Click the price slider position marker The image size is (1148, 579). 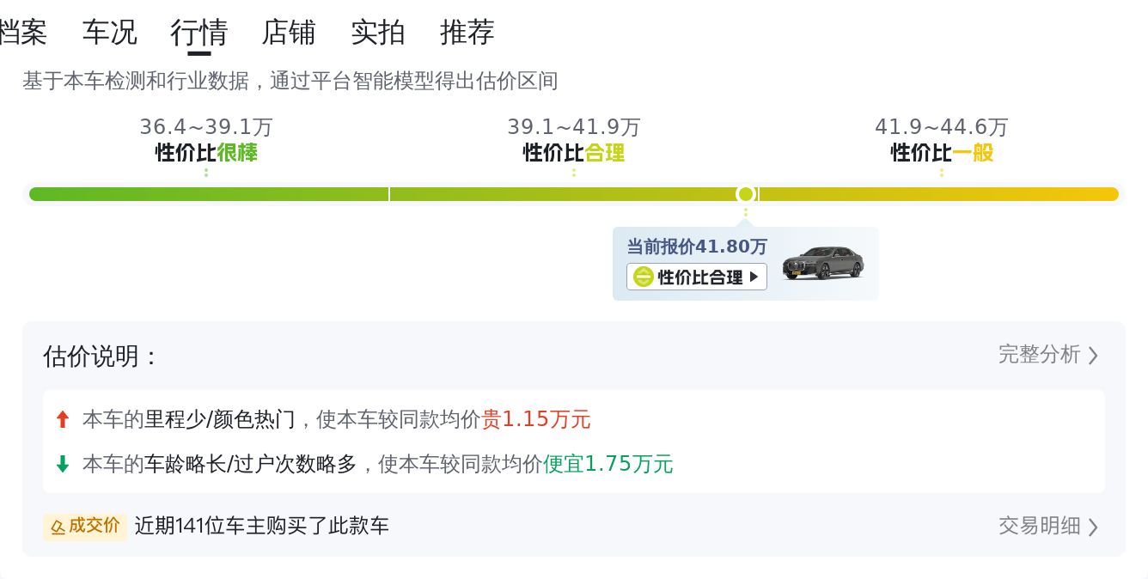(746, 194)
